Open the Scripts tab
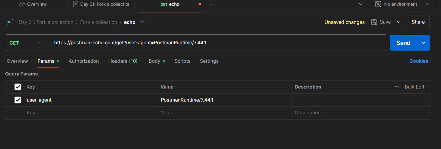Screen dimensions: 441x149 [x=182, y=61]
